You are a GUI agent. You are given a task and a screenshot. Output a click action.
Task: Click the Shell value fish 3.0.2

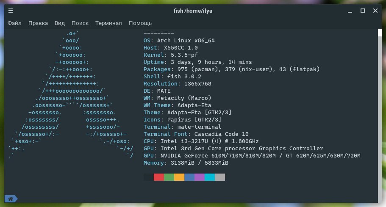(184, 77)
